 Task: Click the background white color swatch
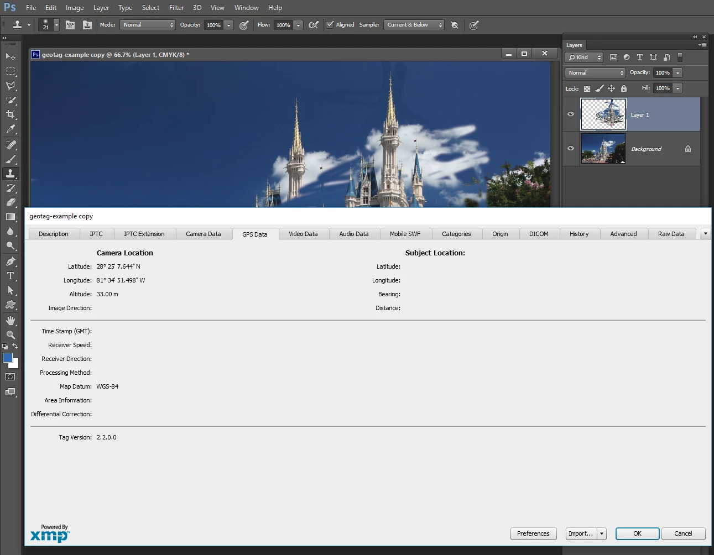15,365
